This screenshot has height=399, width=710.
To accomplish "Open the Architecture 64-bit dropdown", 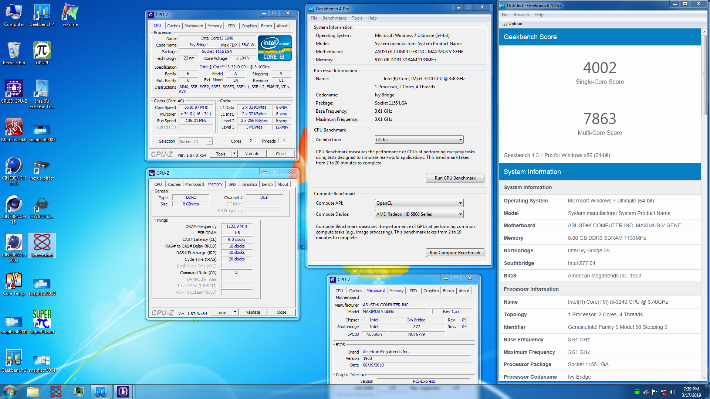I will pyautogui.click(x=419, y=140).
